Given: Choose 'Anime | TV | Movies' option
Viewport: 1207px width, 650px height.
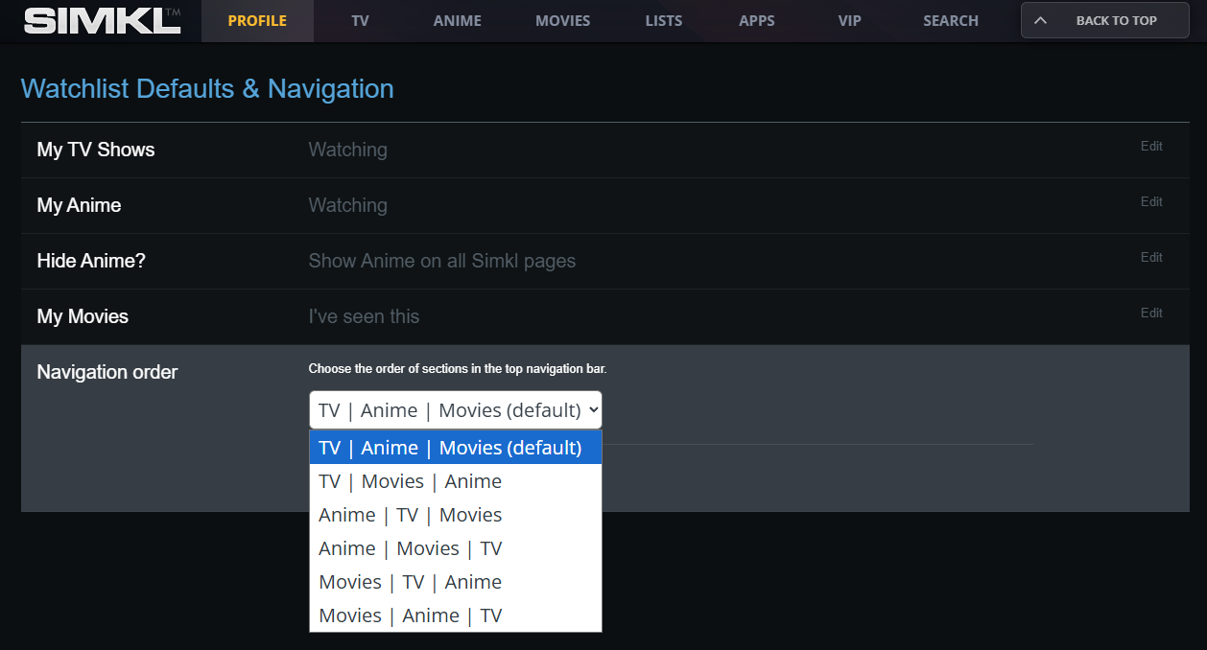Looking at the screenshot, I should click(x=411, y=515).
